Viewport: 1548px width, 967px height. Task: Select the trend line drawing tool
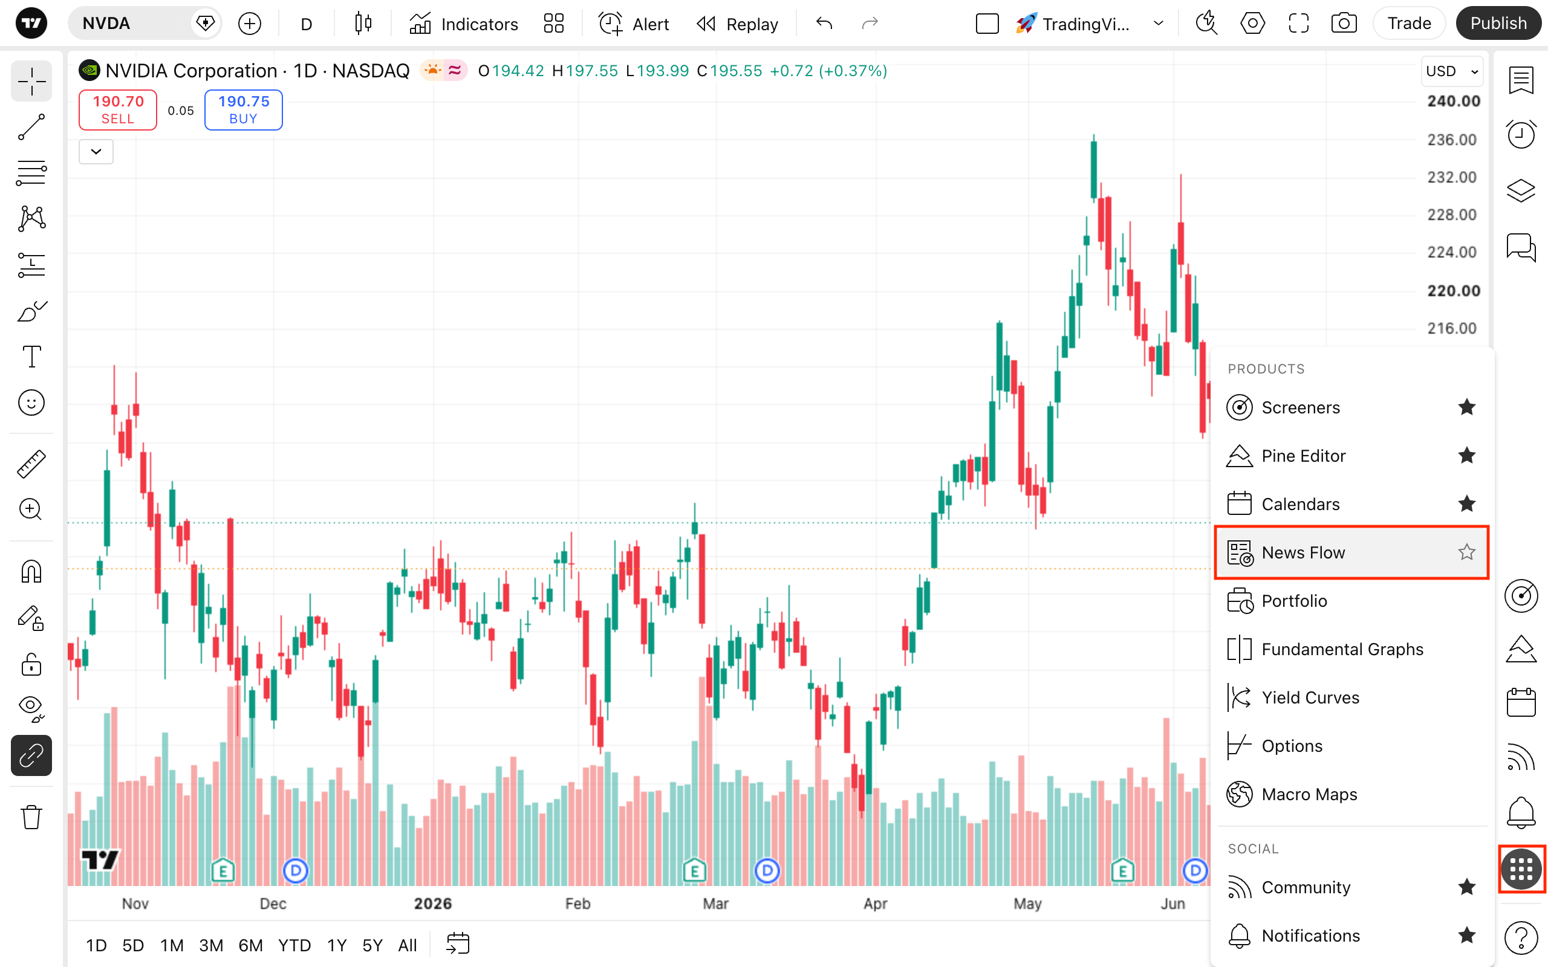[31, 127]
